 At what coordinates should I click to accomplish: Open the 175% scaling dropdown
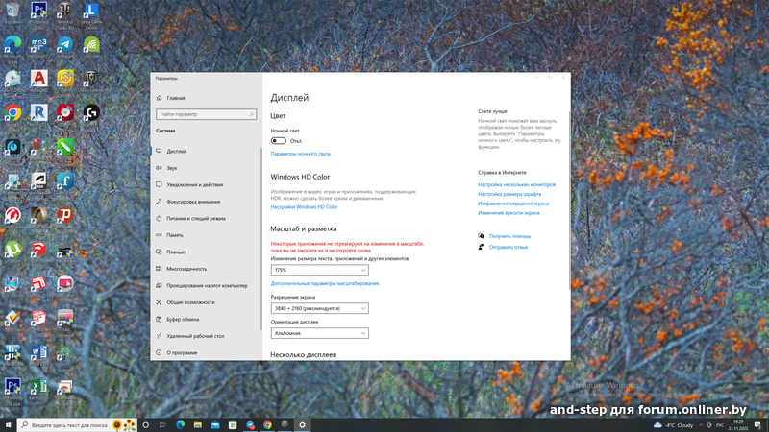coord(319,271)
